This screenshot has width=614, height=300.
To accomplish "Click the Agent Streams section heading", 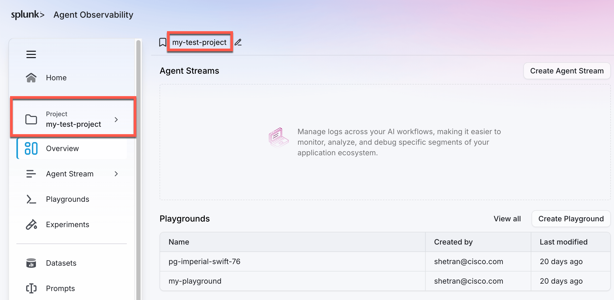I will pyautogui.click(x=189, y=71).
